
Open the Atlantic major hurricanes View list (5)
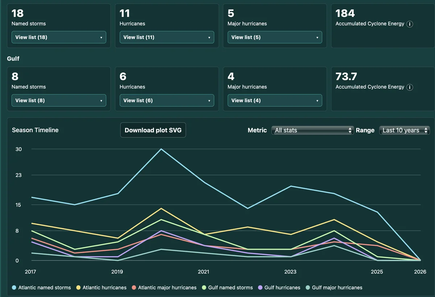click(275, 37)
